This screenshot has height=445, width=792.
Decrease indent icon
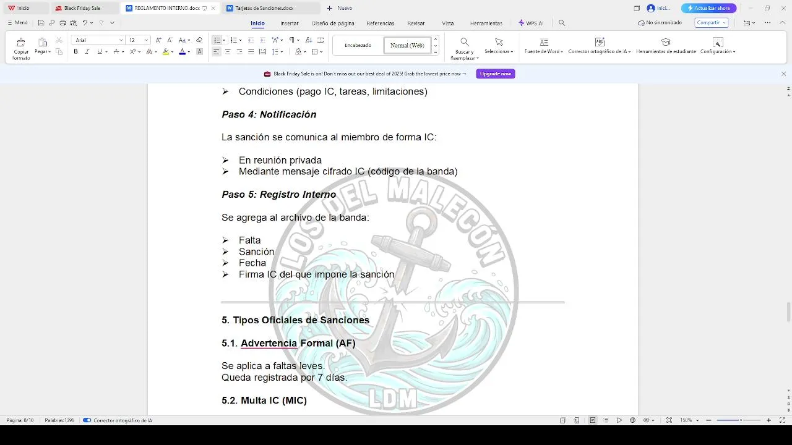(251, 40)
